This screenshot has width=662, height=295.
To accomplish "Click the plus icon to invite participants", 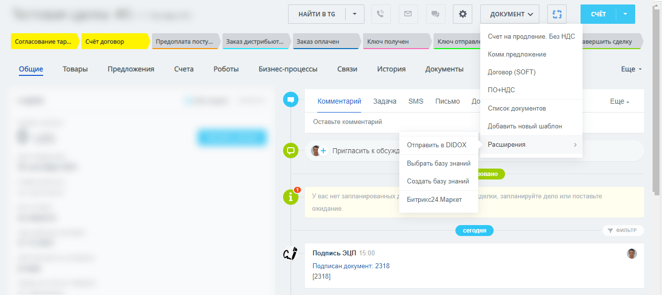I will click(x=323, y=151).
